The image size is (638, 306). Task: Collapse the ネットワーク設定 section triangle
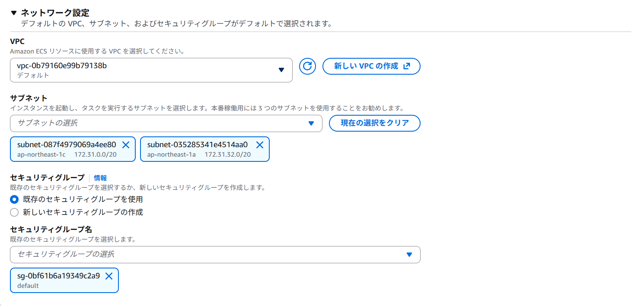pos(13,13)
